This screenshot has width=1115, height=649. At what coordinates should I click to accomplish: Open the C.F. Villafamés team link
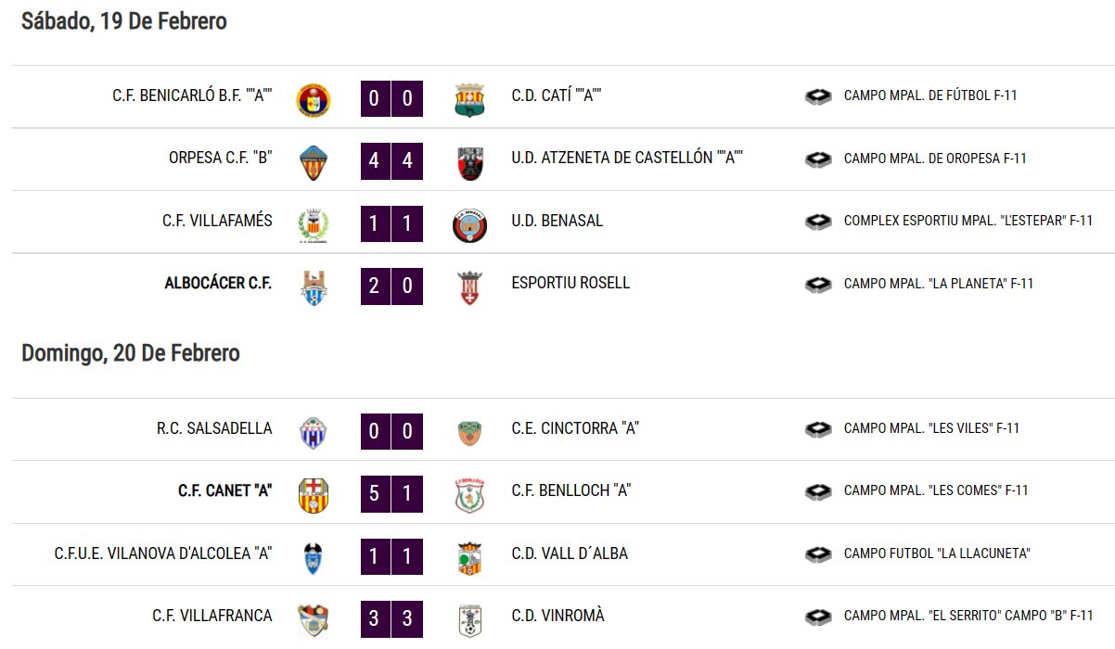coord(217,221)
